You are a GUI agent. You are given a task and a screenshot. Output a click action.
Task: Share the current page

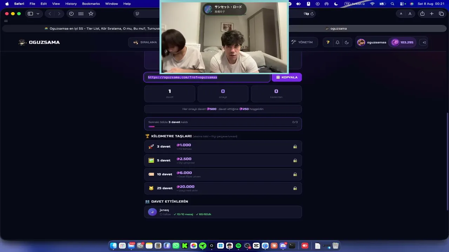(422, 14)
